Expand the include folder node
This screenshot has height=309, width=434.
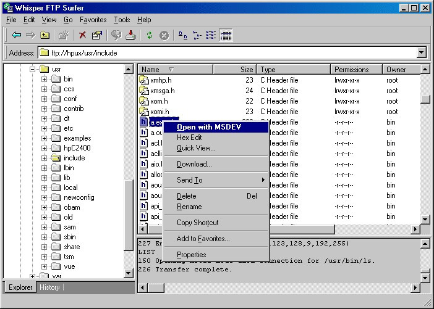tap(44, 158)
